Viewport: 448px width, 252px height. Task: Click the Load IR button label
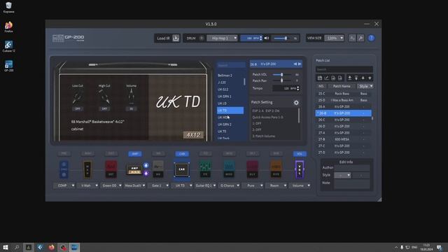163,38
